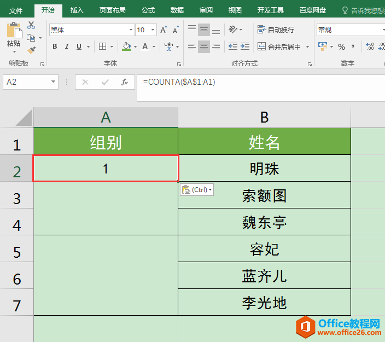Click merge and center 合并后居中
This screenshot has height=342, width=385.
point(279,47)
